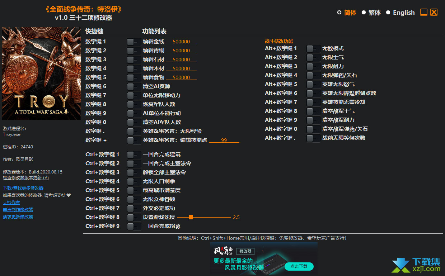Select 简体 language radio button

339,13
